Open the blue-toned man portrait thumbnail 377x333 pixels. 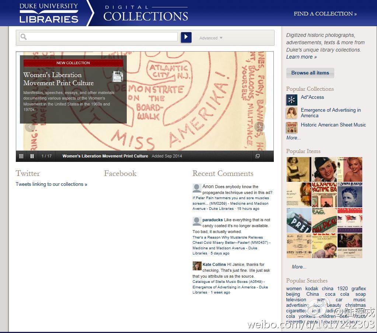pos(350,195)
